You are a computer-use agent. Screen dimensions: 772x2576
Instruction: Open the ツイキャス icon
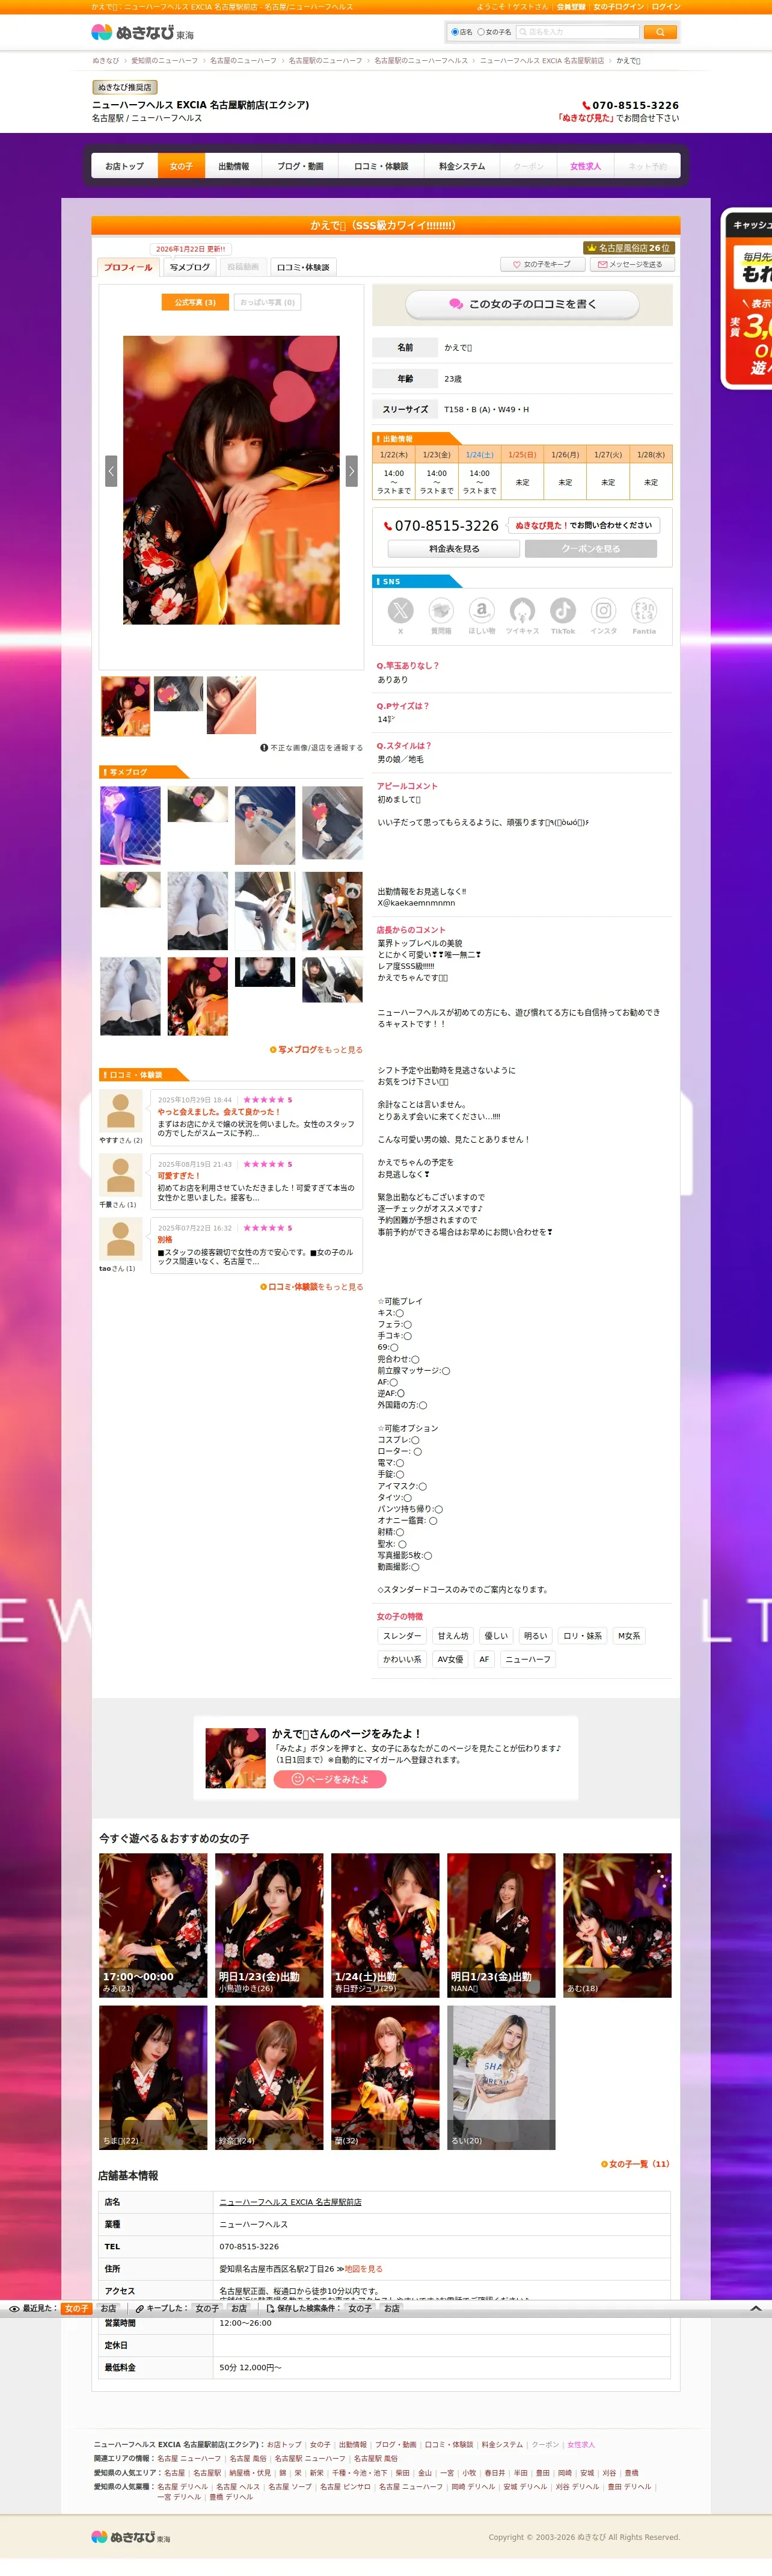click(522, 610)
